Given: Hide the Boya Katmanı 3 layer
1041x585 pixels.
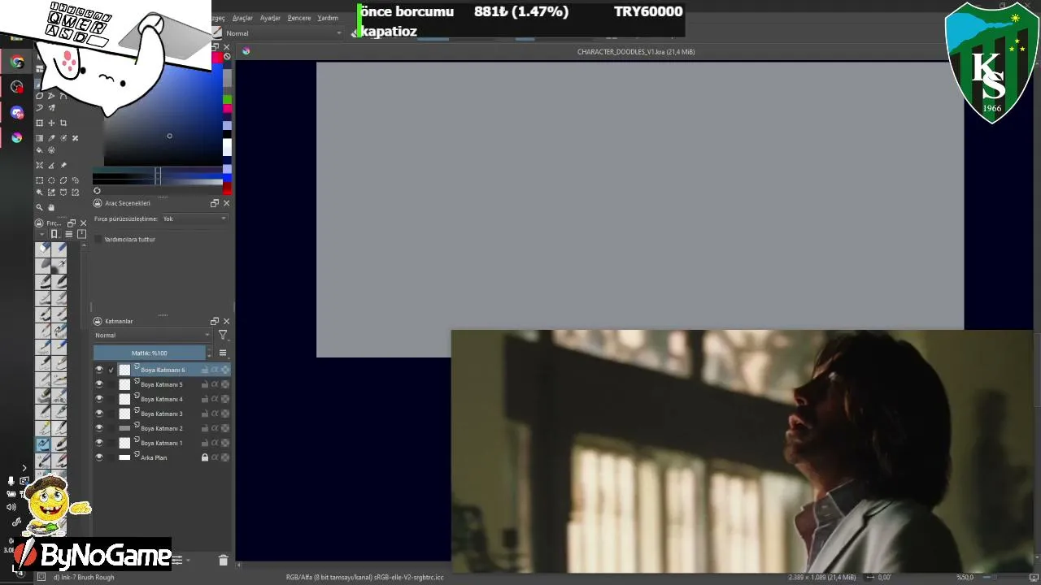Looking at the screenshot, I should [99, 414].
